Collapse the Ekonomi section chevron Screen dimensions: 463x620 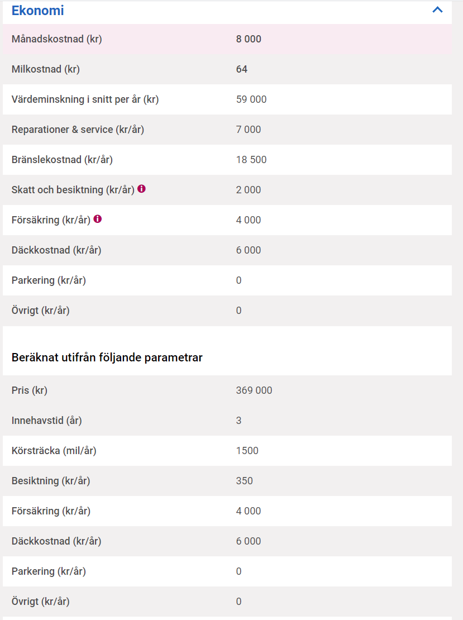[437, 10]
